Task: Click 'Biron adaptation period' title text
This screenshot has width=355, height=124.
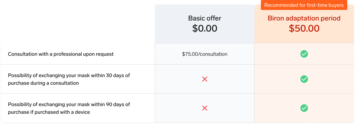Action: pos(304,18)
